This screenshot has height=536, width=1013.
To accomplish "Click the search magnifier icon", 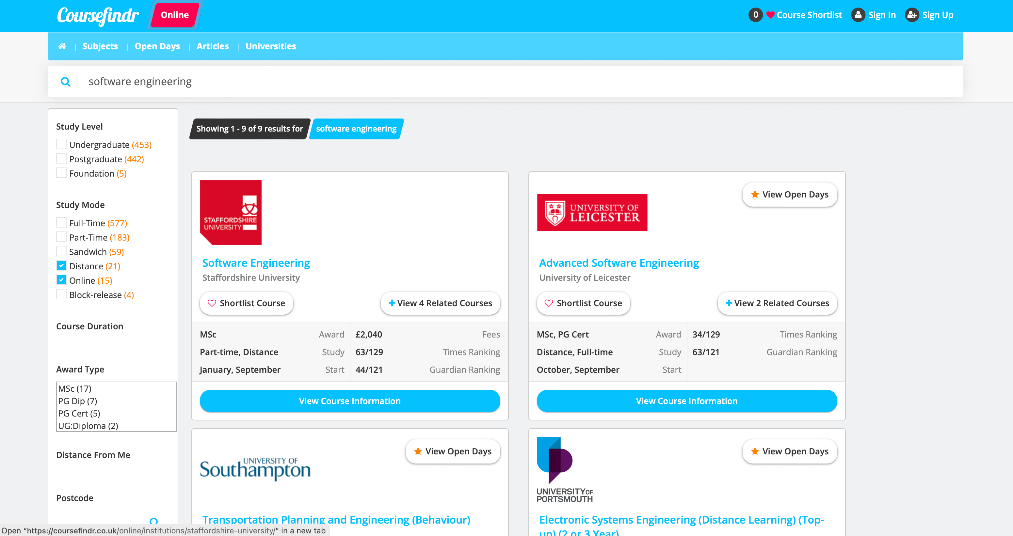I will pos(65,82).
